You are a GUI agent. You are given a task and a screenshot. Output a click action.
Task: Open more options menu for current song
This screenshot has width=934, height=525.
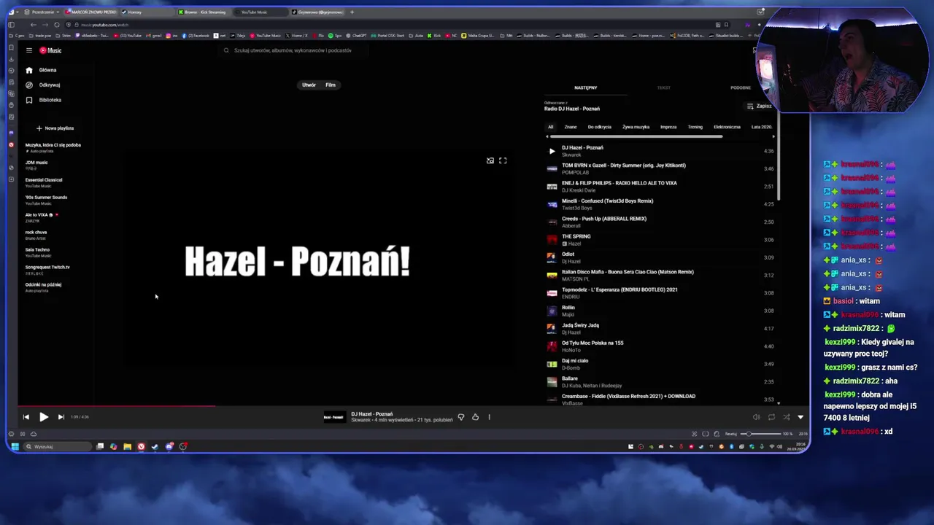[489, 417]
